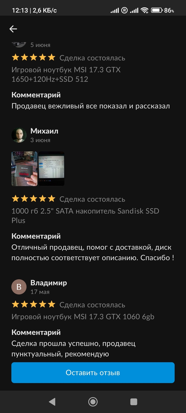Screen dimensions: 186x413
Task: Tap the Android back navigation triangle
Action: (52, 402)
